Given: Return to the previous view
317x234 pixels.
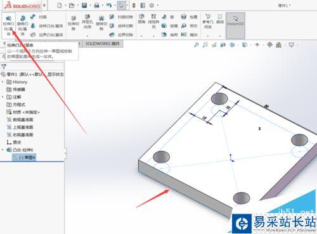Looking at the screenshot, I should coord(214,45).
